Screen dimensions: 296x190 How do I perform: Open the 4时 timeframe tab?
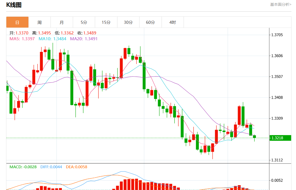click(x=172, y=22)
